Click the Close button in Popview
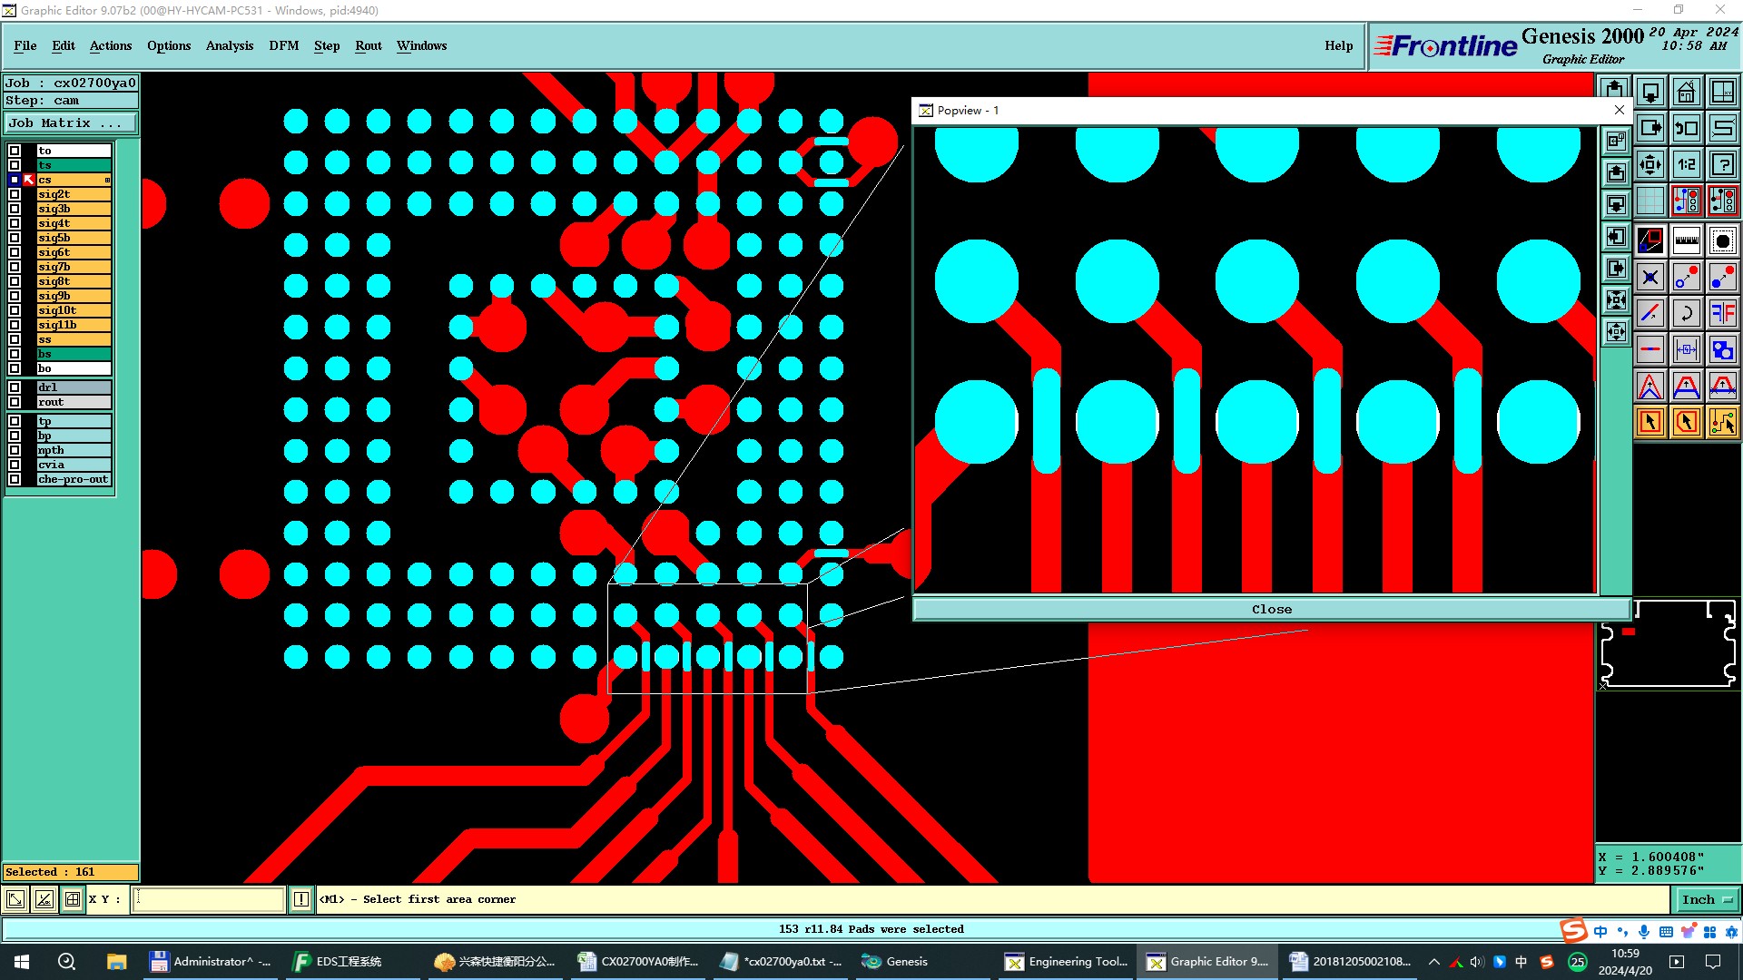Screen dimensions: 1743x980 pyautogui.click(x=1271, y=609)
